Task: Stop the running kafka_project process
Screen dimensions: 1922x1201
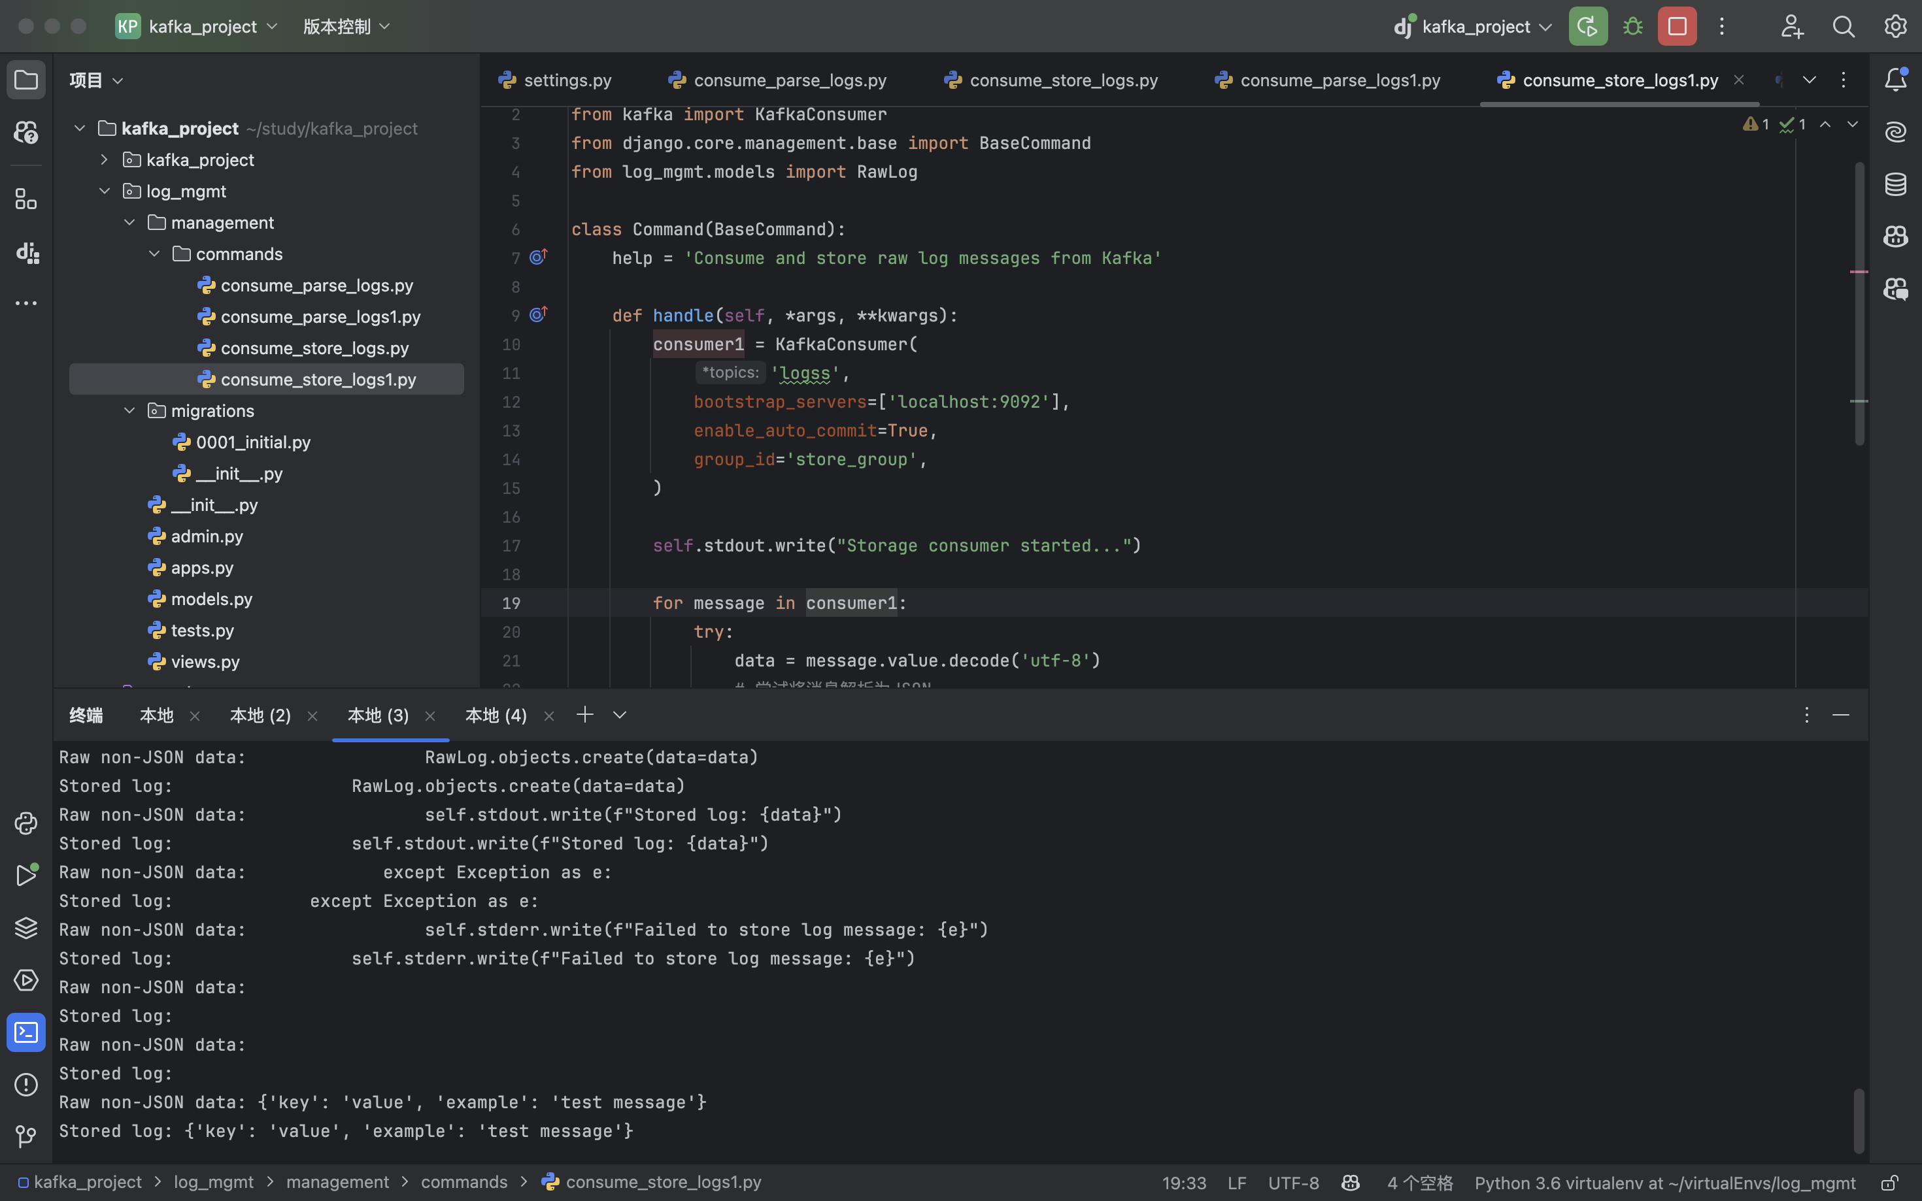Action: pyautogui.click(x=1676, y=26)
